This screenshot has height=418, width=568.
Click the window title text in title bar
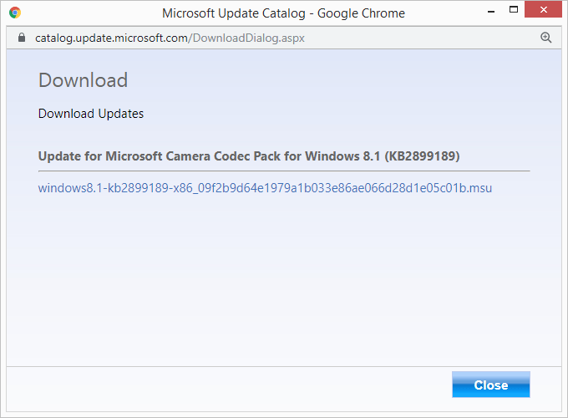coord(283,13)
